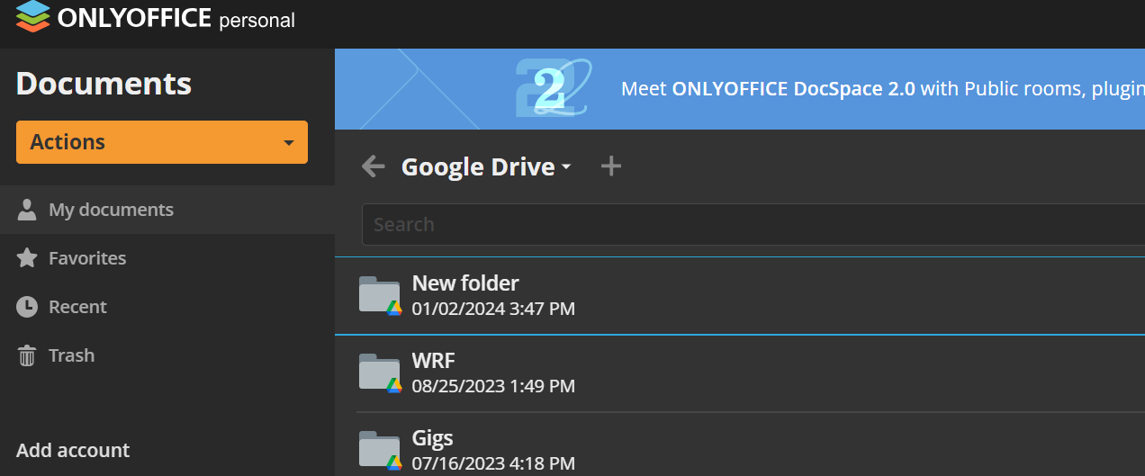Click the Add account link
Viewport: 1145px width, 476px height.
[73, 450]
